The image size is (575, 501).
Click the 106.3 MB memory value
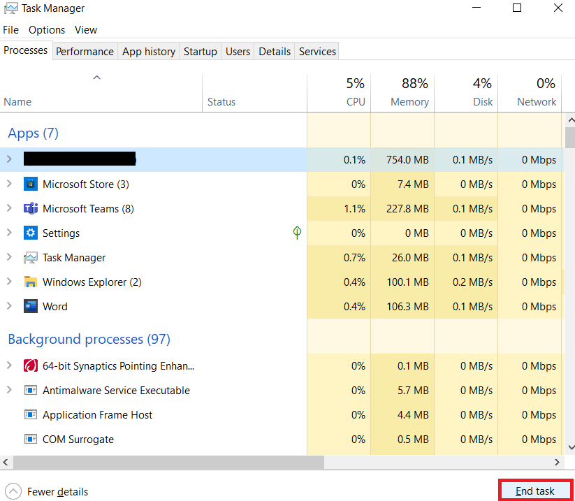(407, 307)
